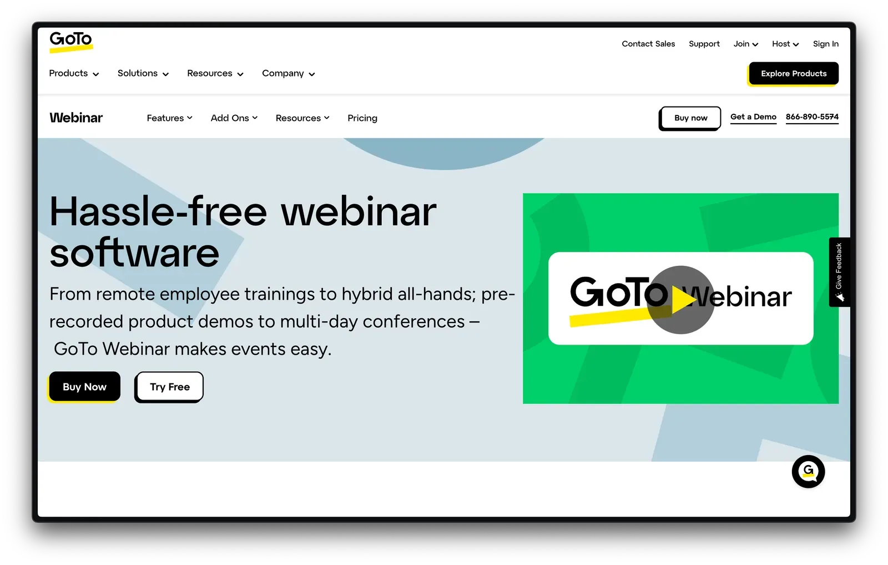Image resolution: width=888 pixels, height=565 pixels.
Task: Click the Try Free button
Action: [169, 387]
